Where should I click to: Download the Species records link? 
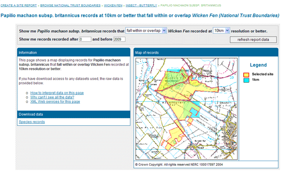32,122
